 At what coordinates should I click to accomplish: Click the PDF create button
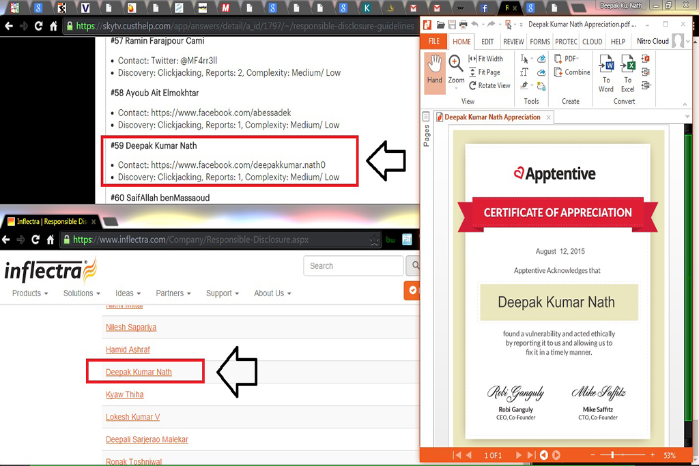pyautogui.click(x=566, y=59)
